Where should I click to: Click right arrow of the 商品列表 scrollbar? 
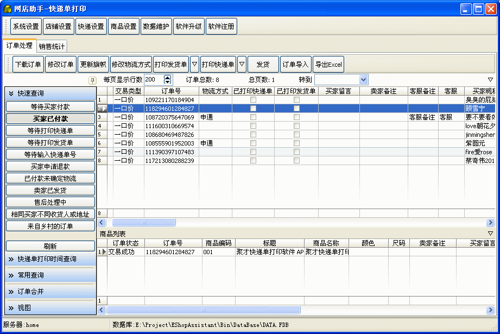[x=490, y=310]
